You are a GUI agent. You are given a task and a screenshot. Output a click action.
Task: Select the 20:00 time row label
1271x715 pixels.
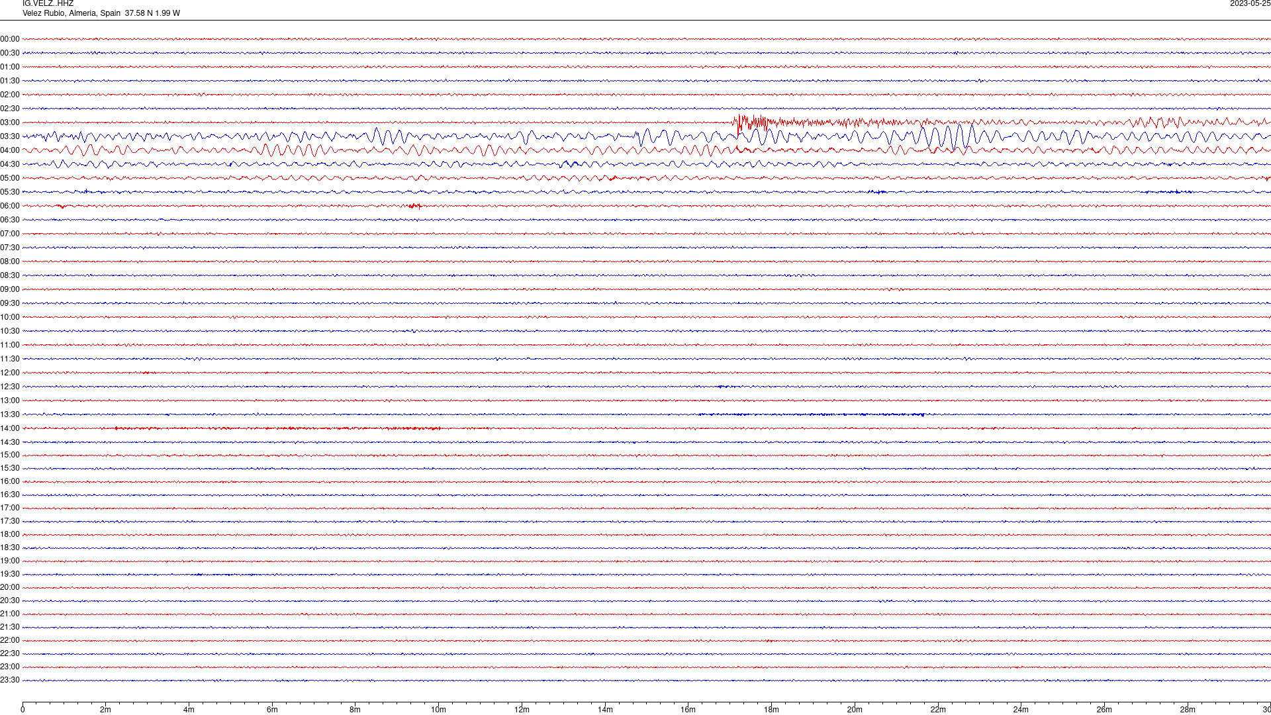(x=10, y=587)
